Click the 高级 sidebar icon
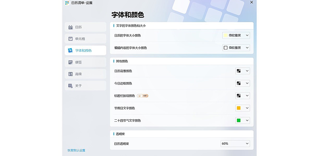The width and height of the screenshot is (313, 156). [x=70, y=74]
